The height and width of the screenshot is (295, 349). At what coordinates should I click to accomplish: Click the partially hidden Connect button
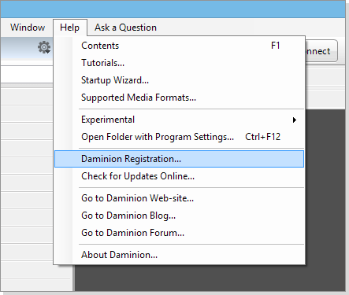click(321, 51)
